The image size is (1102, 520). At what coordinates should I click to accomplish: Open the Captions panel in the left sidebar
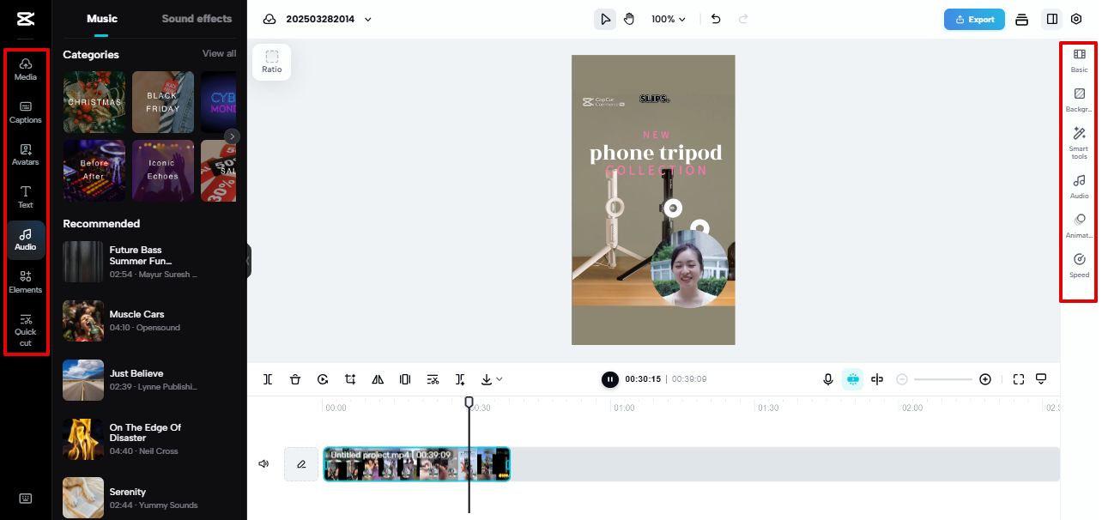25,112
